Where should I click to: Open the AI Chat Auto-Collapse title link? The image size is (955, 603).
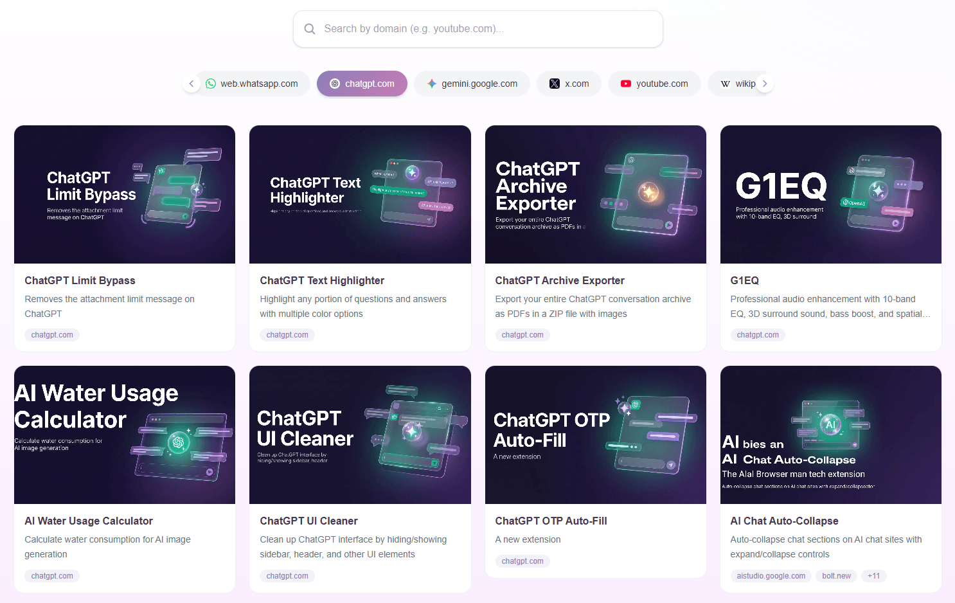784,521
